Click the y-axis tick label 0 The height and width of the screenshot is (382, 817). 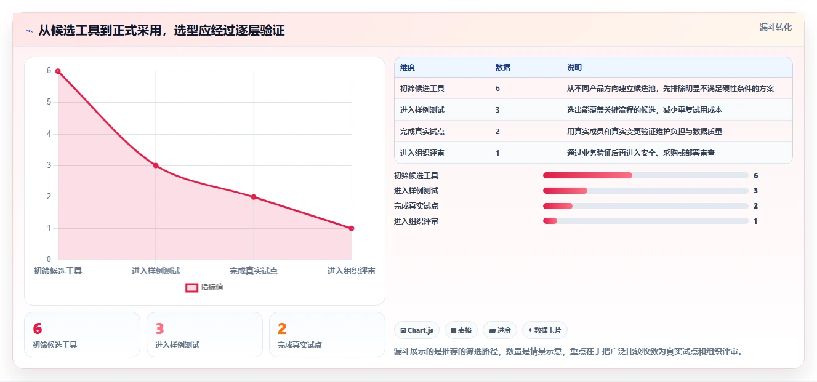click(x=49, y=260)
